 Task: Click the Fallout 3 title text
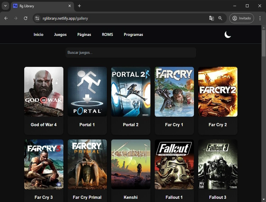tap(218, 197)
